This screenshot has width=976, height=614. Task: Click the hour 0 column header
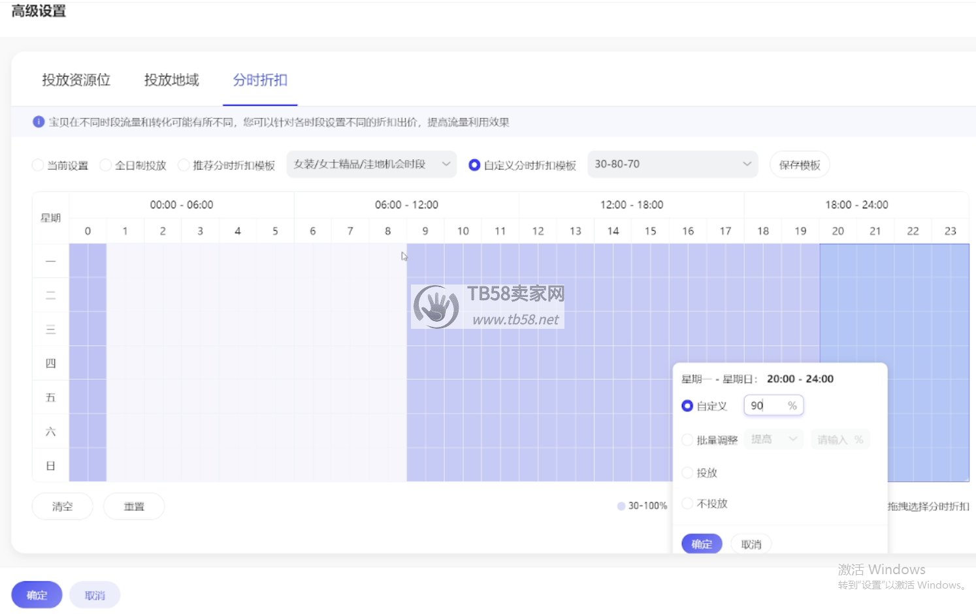[88, 231]
